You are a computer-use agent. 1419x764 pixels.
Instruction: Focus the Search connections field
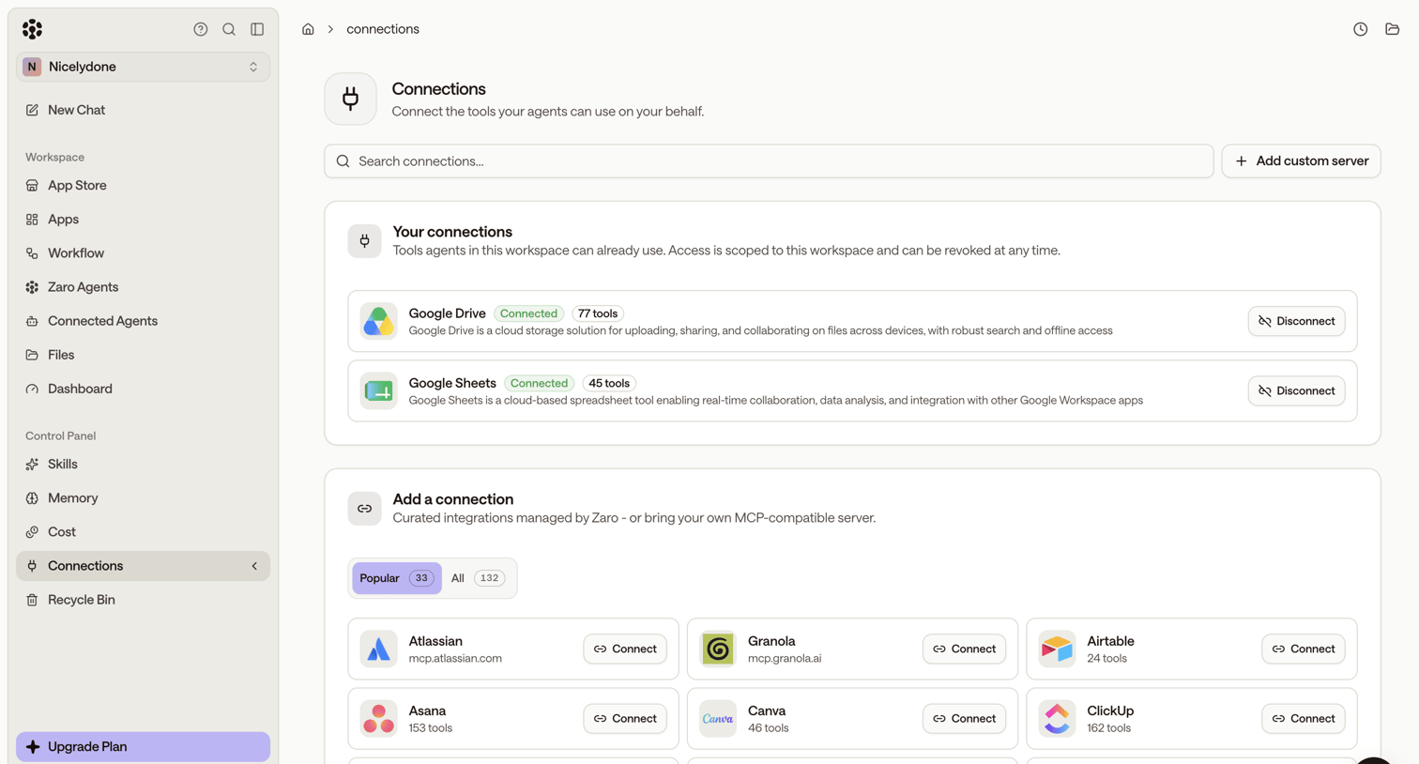pos(769,161)
